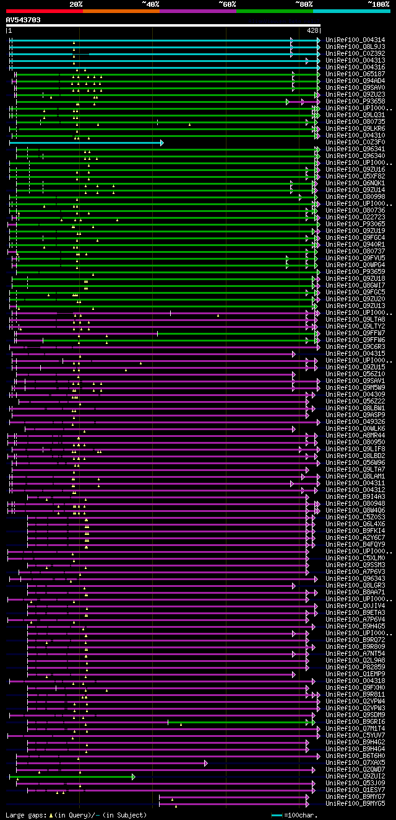Select the UniRef100_B4FQY9 row label
This screenshot has width=396, height=820.
coord(356,545)
